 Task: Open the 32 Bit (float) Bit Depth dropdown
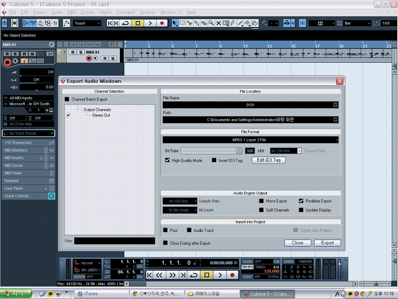point(180,210)
